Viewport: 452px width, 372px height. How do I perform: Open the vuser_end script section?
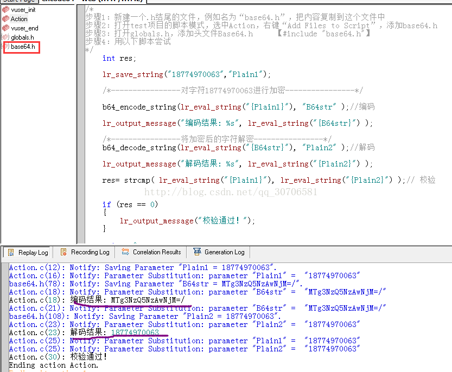click(x=24, y=28)
